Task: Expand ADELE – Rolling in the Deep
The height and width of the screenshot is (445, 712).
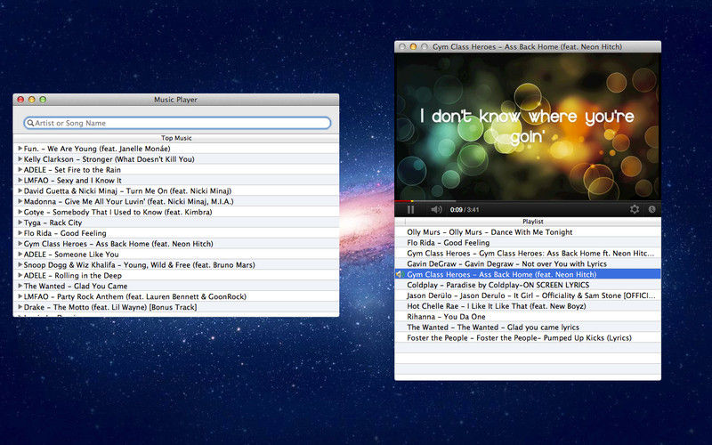Action: coord(20,275)
